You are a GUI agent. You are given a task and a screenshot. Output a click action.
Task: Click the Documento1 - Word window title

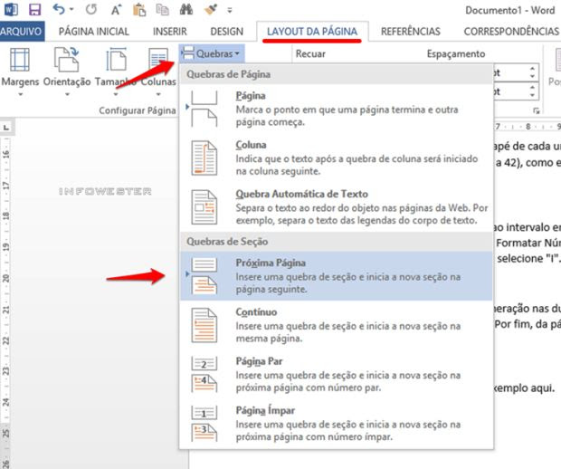[x=509, y=10]
